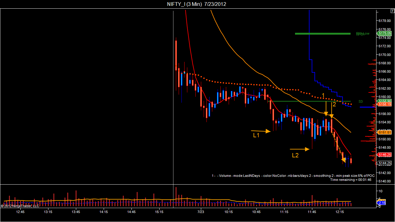Select the orange 5151.51 price marker

click(384, 132)
